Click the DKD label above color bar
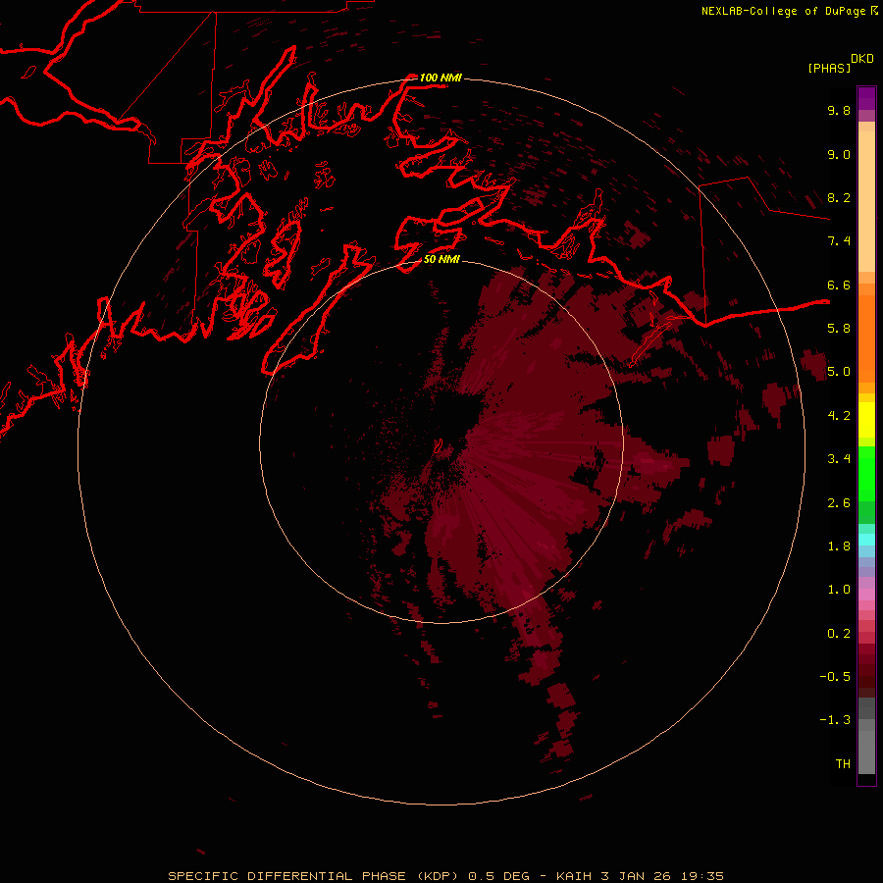 pos(862,59)
